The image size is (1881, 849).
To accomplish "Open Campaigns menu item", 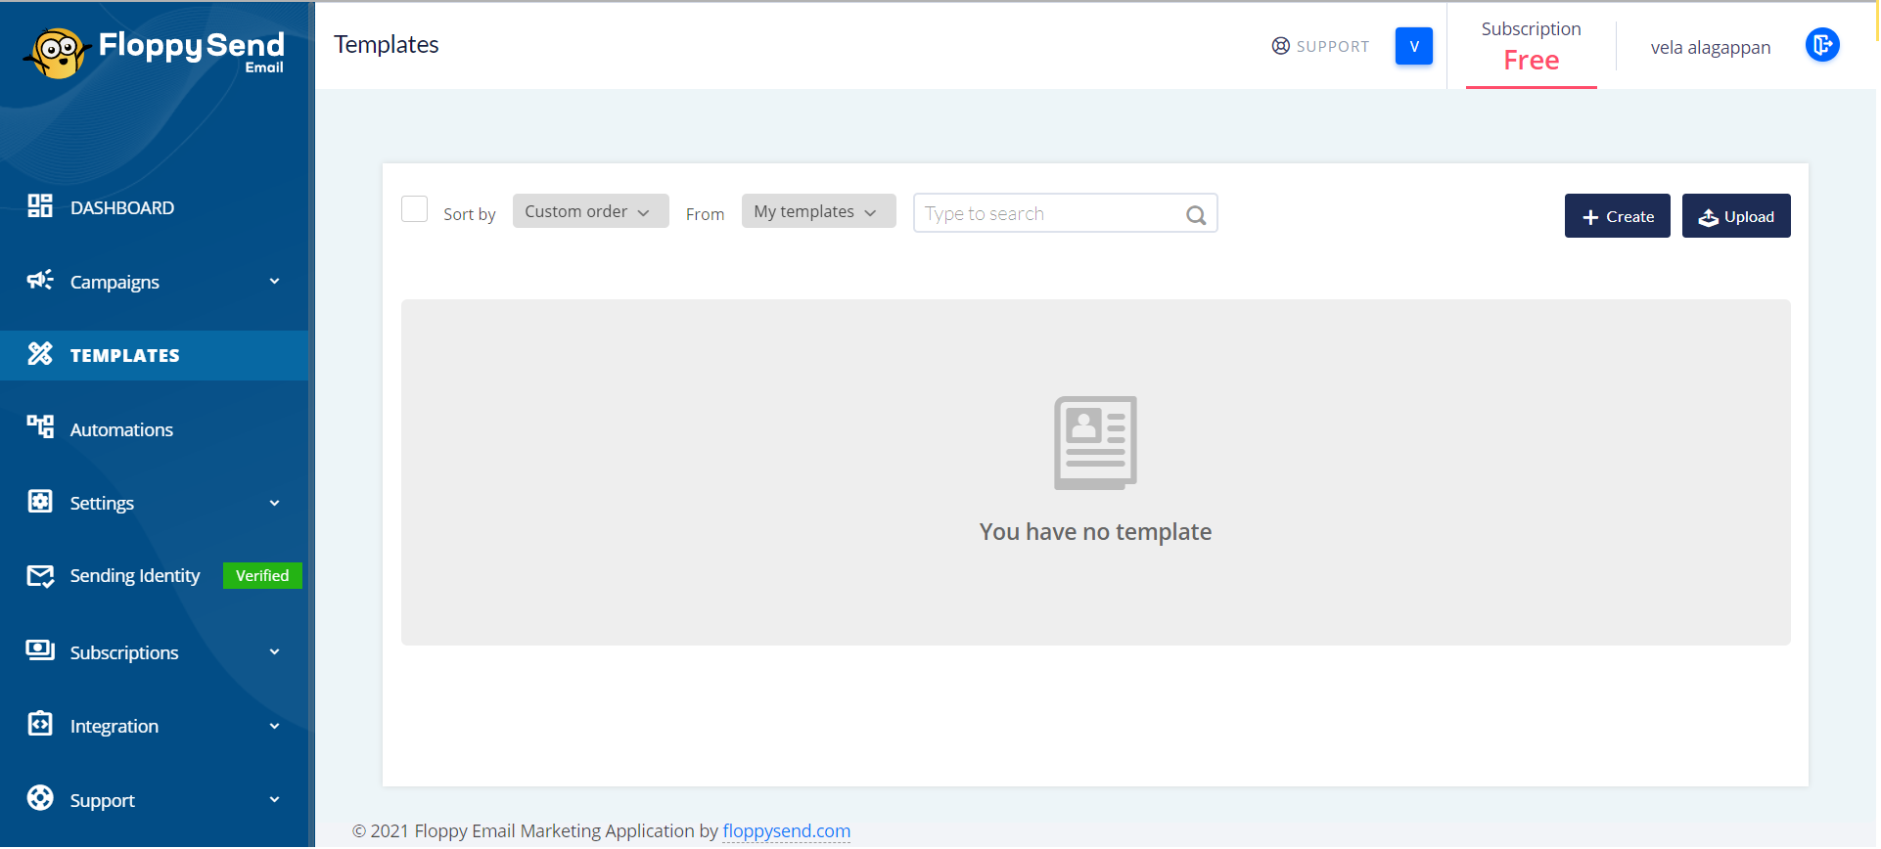I will [155, 282].
